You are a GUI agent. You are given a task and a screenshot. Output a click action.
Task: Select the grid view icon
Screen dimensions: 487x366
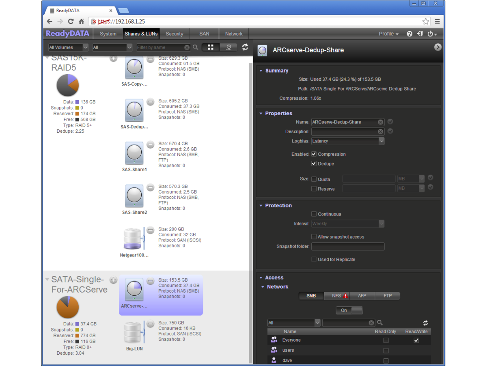[210, 47]
